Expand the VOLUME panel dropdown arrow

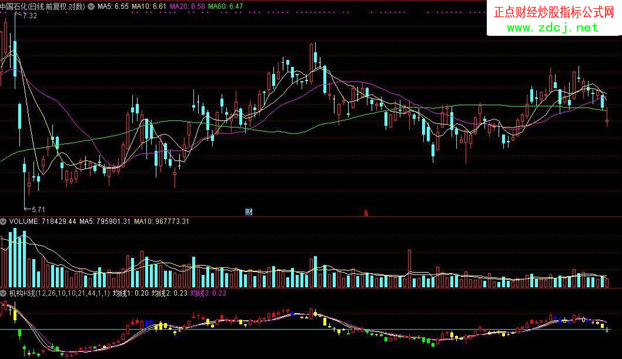[4, 222]
